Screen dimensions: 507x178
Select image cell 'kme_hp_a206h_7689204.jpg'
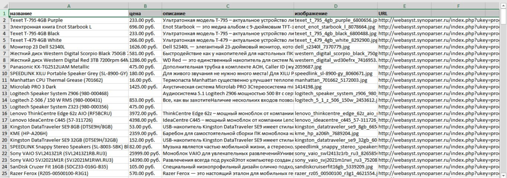(x=336, y=133)
